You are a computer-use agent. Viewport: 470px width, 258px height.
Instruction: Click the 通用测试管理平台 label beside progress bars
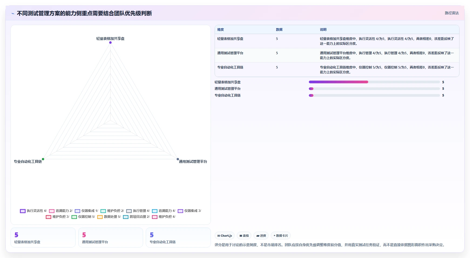pyautogui.click(x=228, y=89)
